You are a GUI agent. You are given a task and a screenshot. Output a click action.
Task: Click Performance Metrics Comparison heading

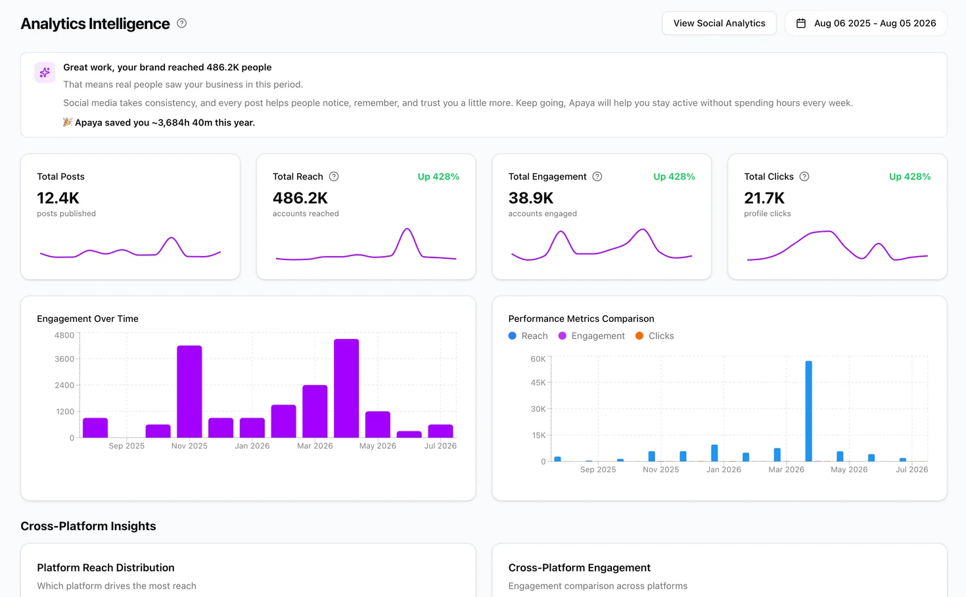(x=581, y=319)
